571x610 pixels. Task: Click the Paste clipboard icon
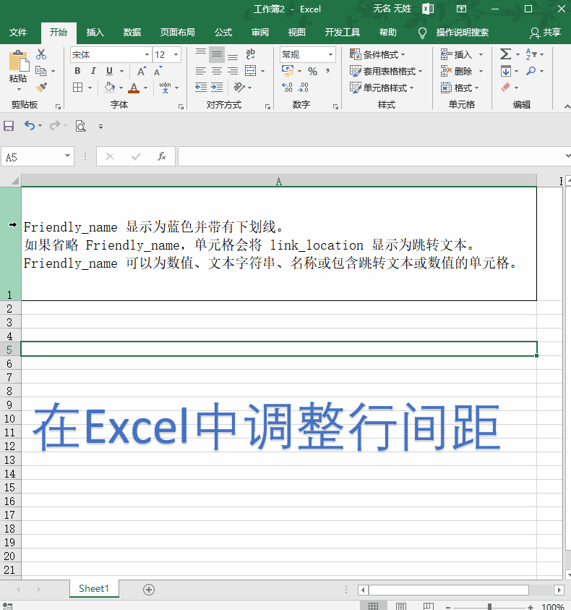coord(18,62)
